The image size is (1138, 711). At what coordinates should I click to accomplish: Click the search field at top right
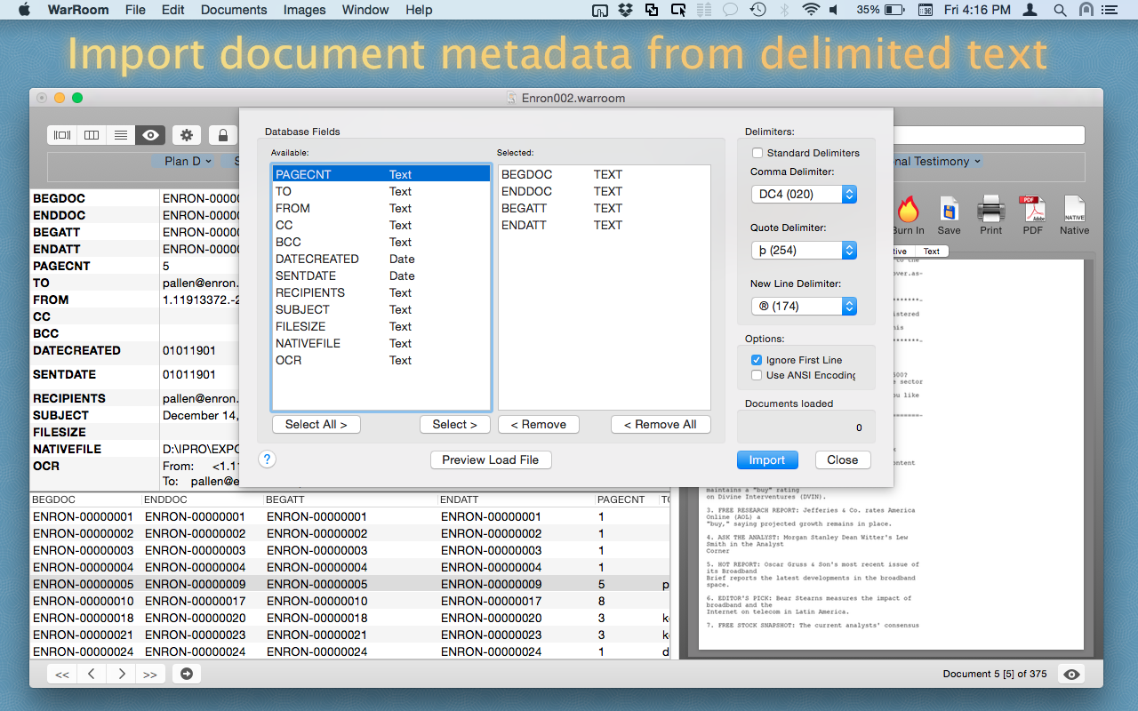click(989, 135)
